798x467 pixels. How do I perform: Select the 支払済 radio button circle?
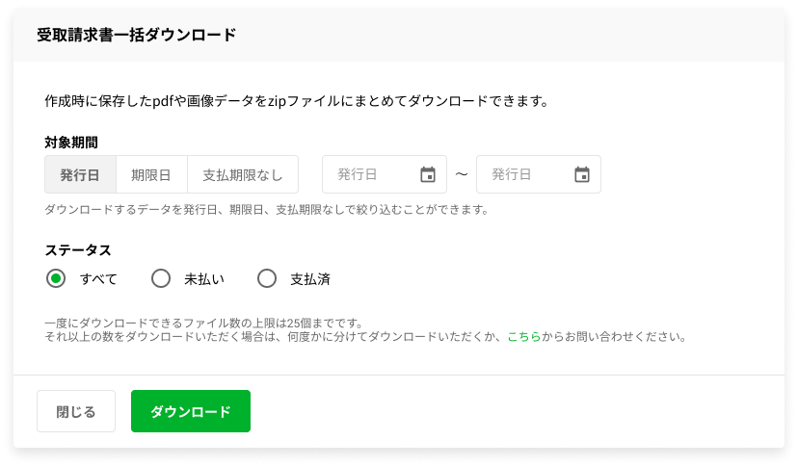point(267,279)
